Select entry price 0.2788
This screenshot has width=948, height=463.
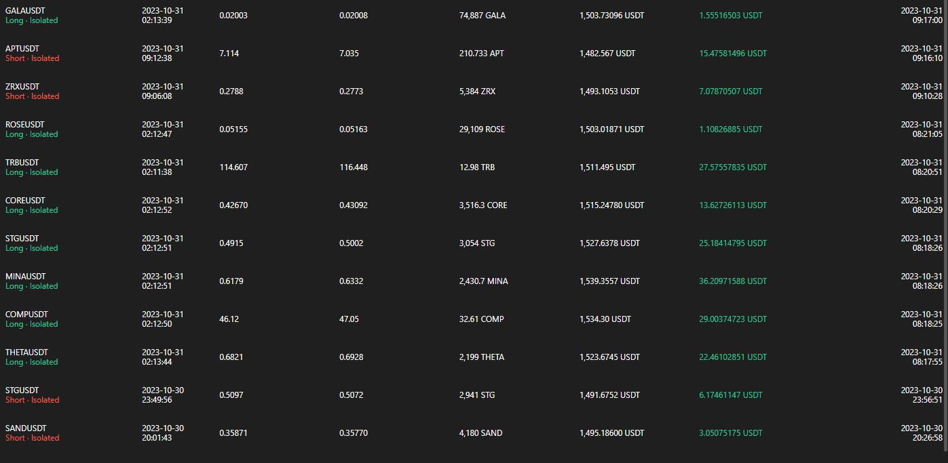click(231, 91)
